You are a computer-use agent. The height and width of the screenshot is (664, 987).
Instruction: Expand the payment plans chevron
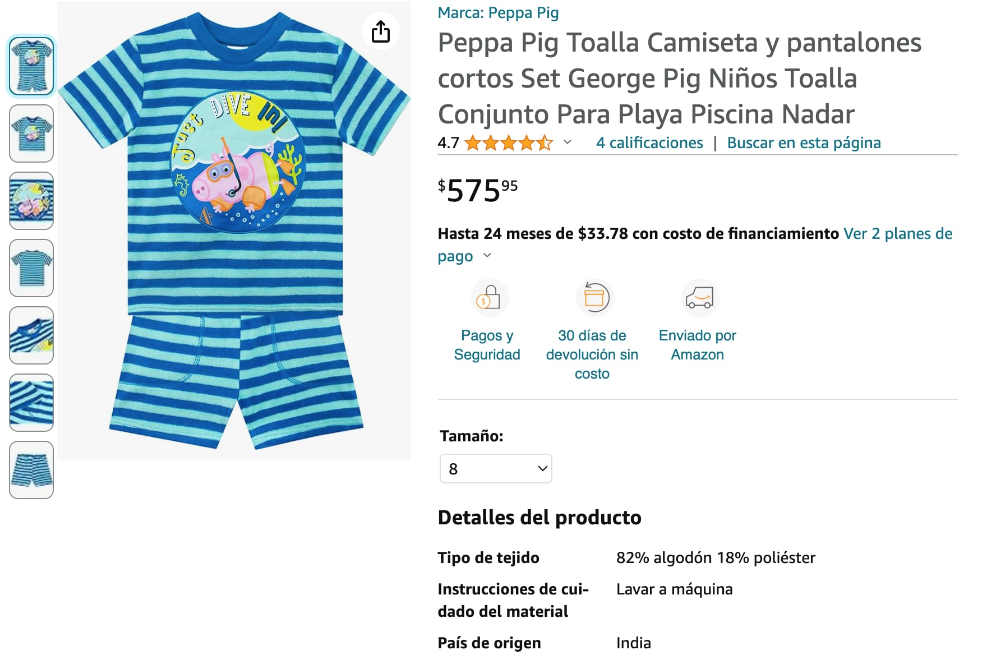487,256
